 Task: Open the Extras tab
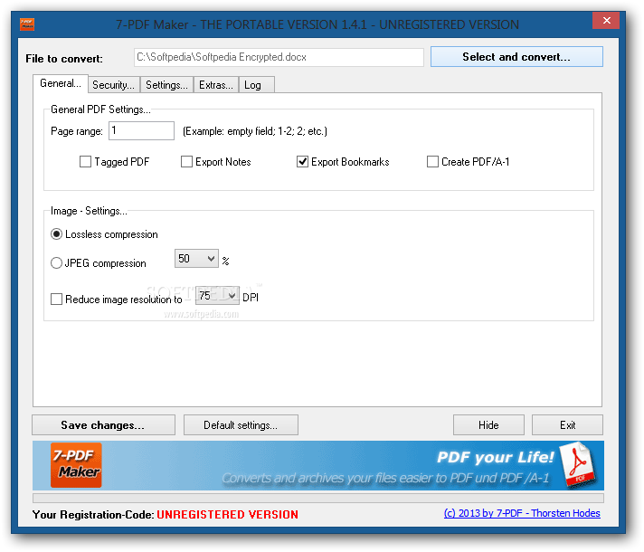click(216, 85)
